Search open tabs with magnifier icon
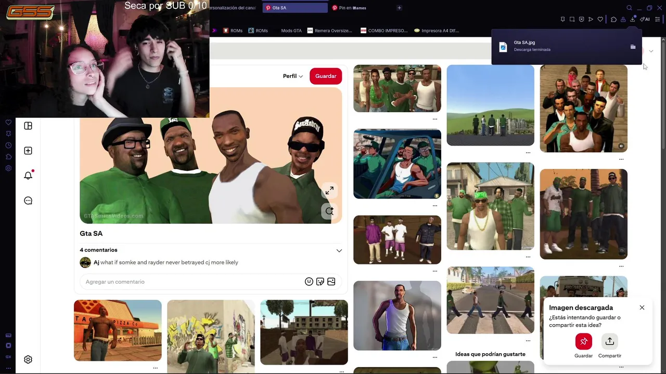This screenshot has height=374, width=666. [x=629, y=8]
